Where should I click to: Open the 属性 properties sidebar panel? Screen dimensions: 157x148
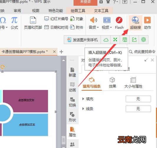click(72, 132)
